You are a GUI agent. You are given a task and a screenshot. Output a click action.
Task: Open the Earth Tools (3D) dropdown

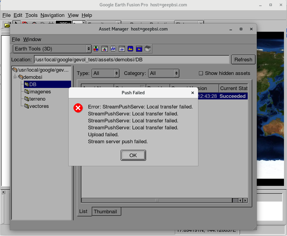[52, 49]
